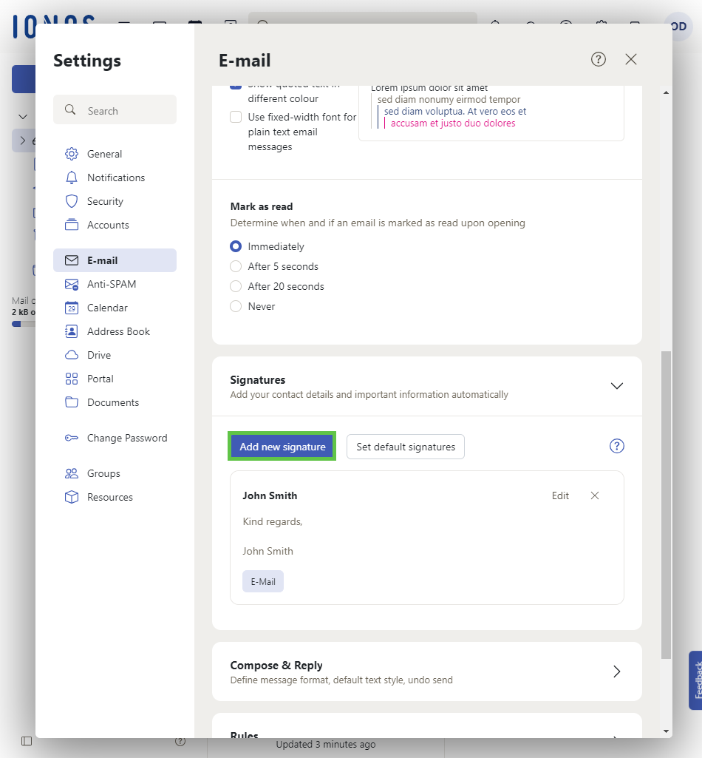This screenshot has height=758, width=702.
Task: Enable fixed-width font for plain text checkbox
Action: (236, 117)
